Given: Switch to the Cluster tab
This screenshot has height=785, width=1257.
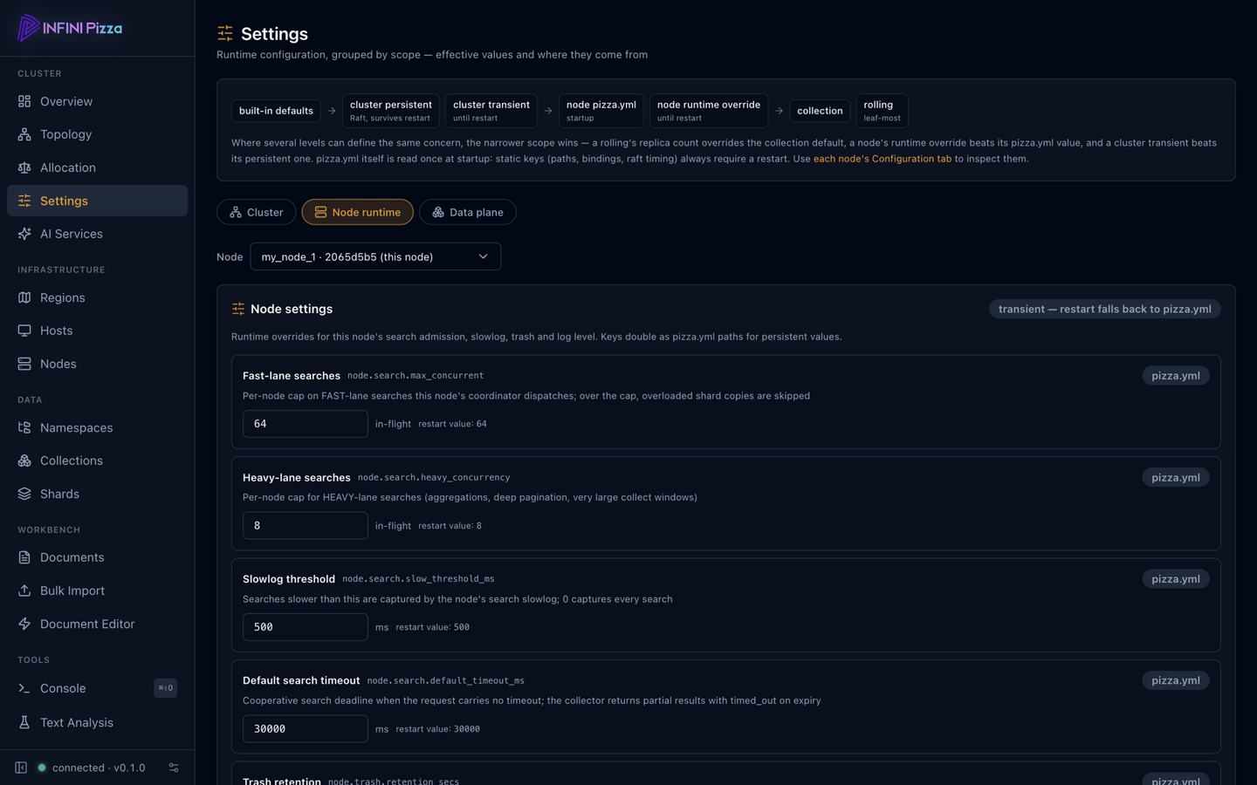Looking at the screenshot, I should (257, 212).
